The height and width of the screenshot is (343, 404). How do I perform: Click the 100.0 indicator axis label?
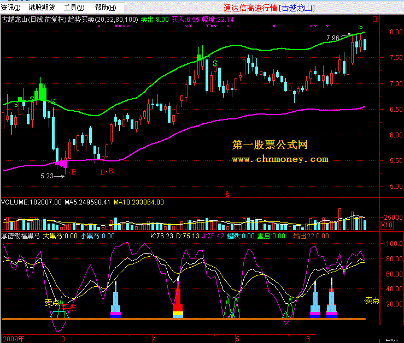point(395,243)
